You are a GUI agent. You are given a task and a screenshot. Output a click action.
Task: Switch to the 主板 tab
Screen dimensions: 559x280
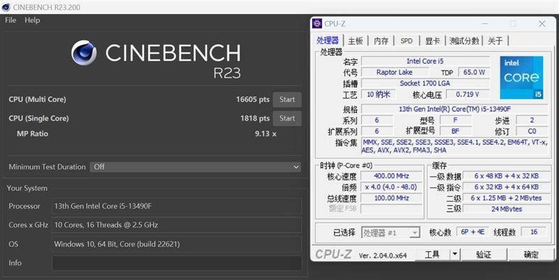[x=356, y=41]
